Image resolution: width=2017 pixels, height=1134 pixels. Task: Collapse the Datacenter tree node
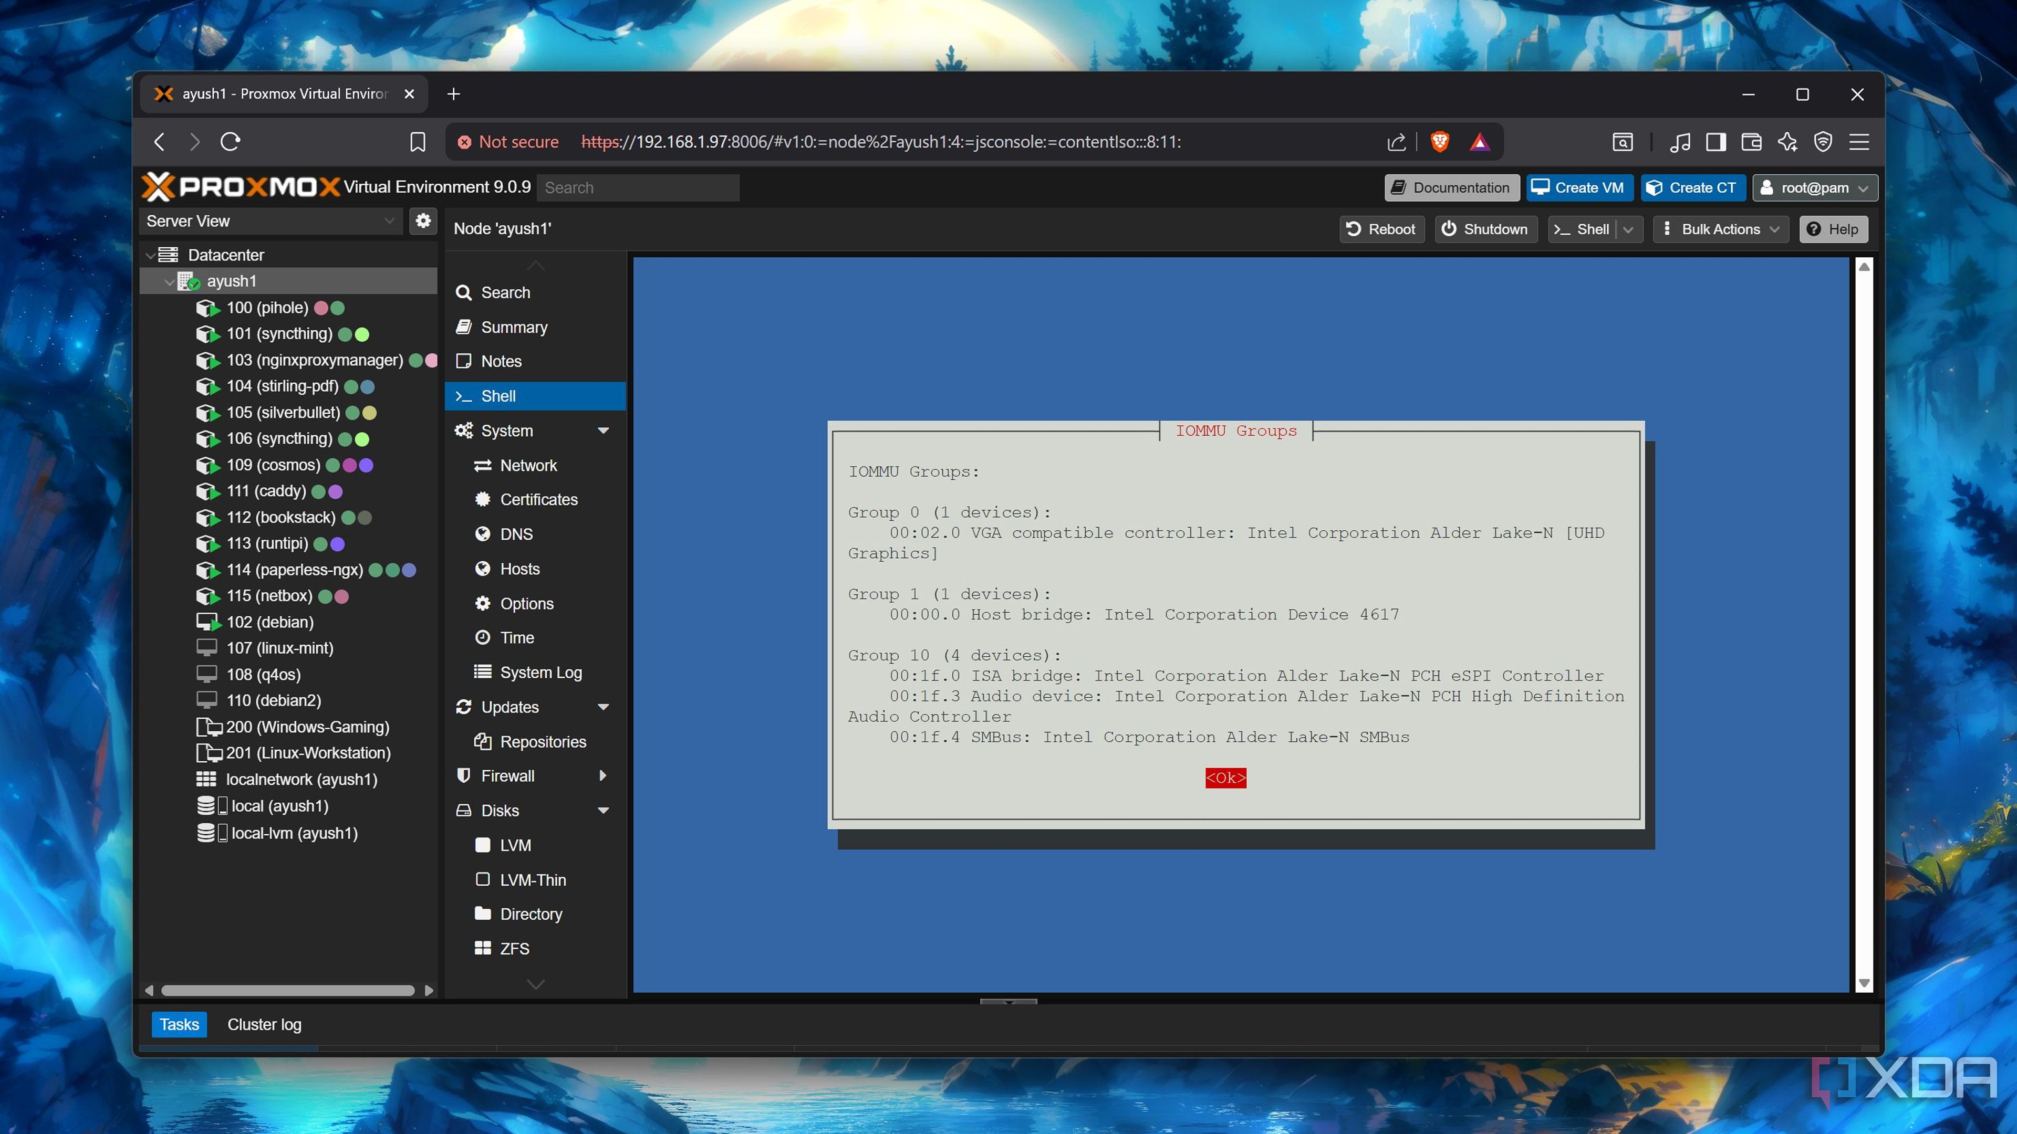150,255
